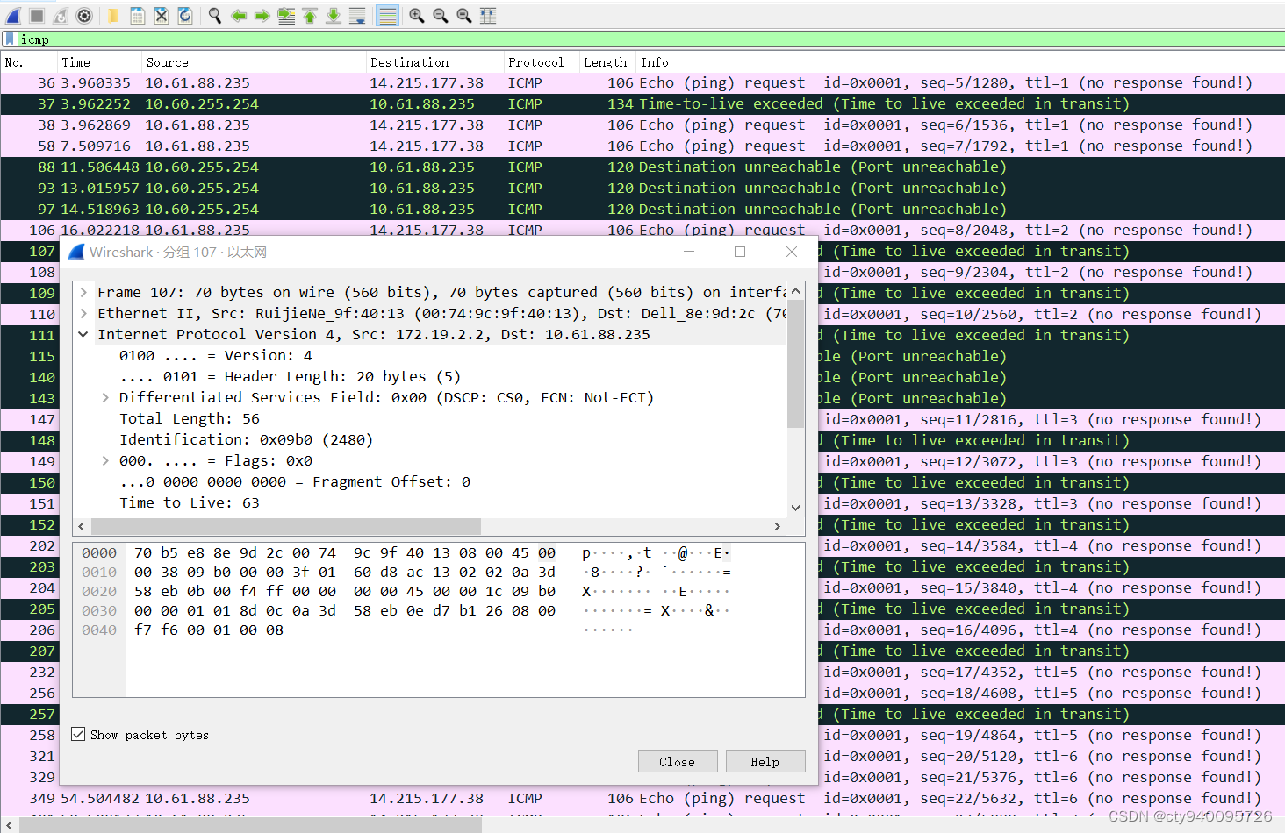Sort by the No. column header
The width and height of the screenshot is (1285, 833).
click(x=28, y=62)
